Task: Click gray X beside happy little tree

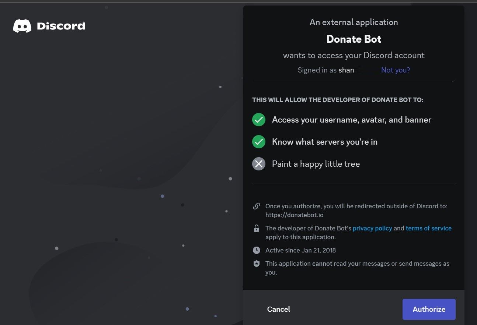Action: [x=259, y=164]
